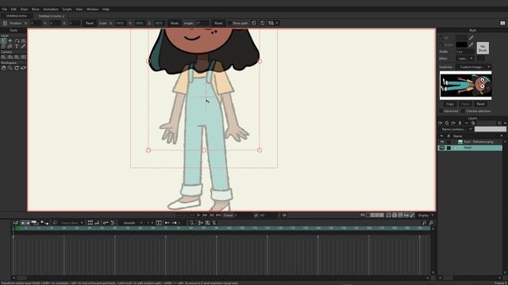Image resolution: width=508 pixels, height=285 pixels.
Task: Click the custom image swatch thumbnail
Action: 466,85
